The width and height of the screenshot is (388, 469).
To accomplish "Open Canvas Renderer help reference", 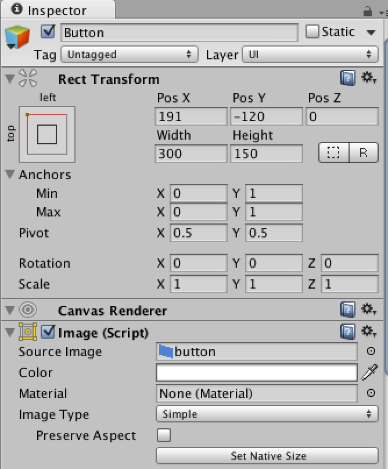I will [348, 310].
